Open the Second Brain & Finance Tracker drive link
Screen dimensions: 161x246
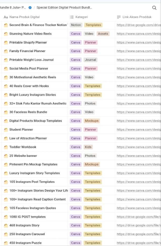click(x=139, y=25)
